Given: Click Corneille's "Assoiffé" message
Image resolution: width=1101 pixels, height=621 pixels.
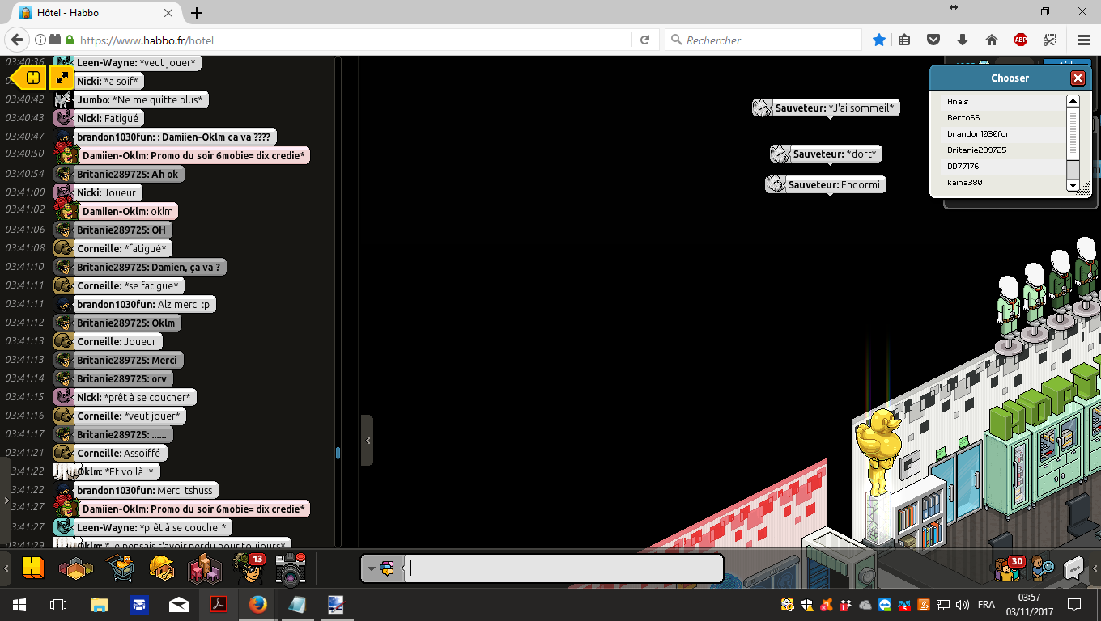Looking at the screenshot, I should 110,453.
